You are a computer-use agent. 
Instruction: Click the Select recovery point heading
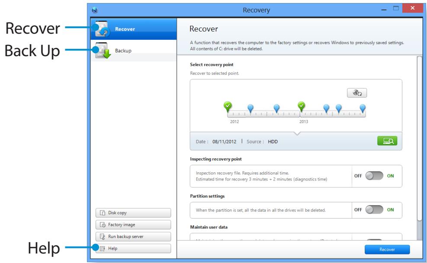212,65
